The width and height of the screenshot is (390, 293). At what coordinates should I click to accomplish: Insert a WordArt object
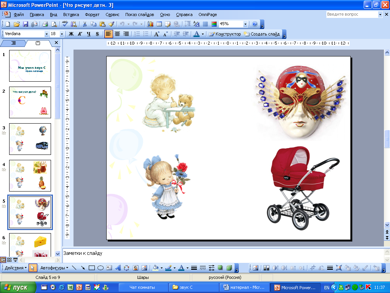(118, 268)
